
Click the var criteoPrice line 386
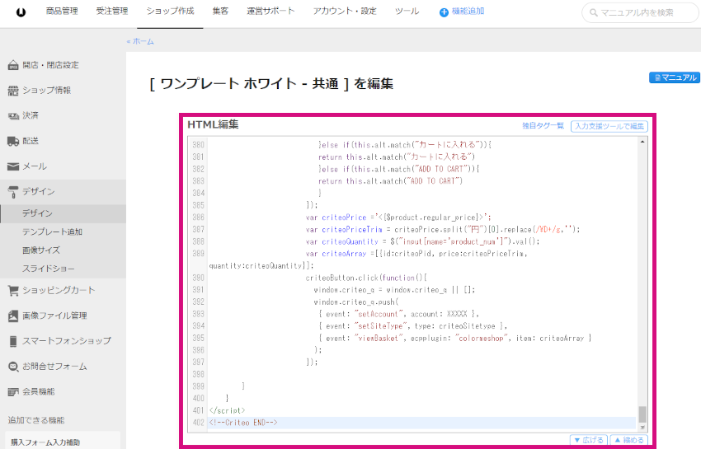(x=398, y=217)
